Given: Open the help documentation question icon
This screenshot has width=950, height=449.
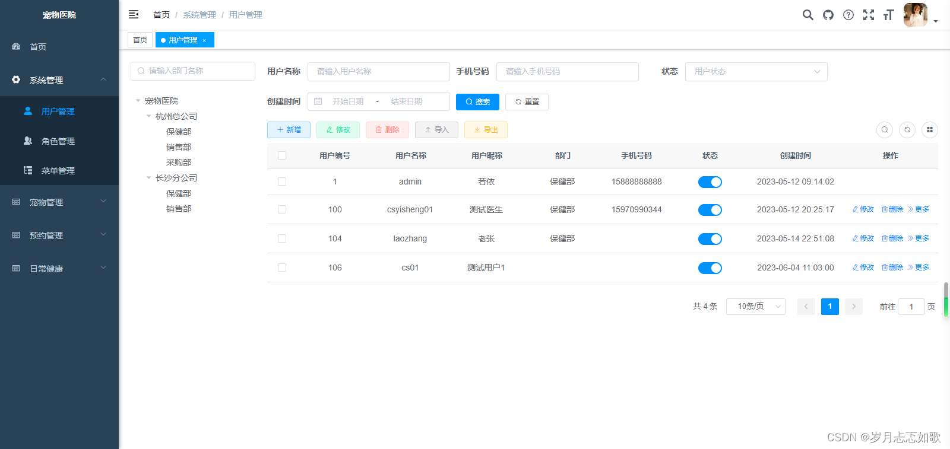Looking at the screenshot, I should [848, 15].
